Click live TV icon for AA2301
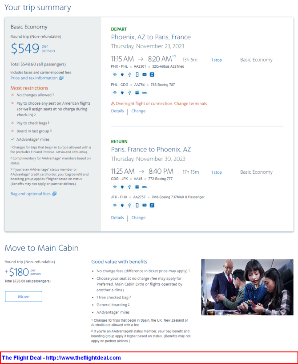This screenshot has width=298, height=364. (145, 74)
